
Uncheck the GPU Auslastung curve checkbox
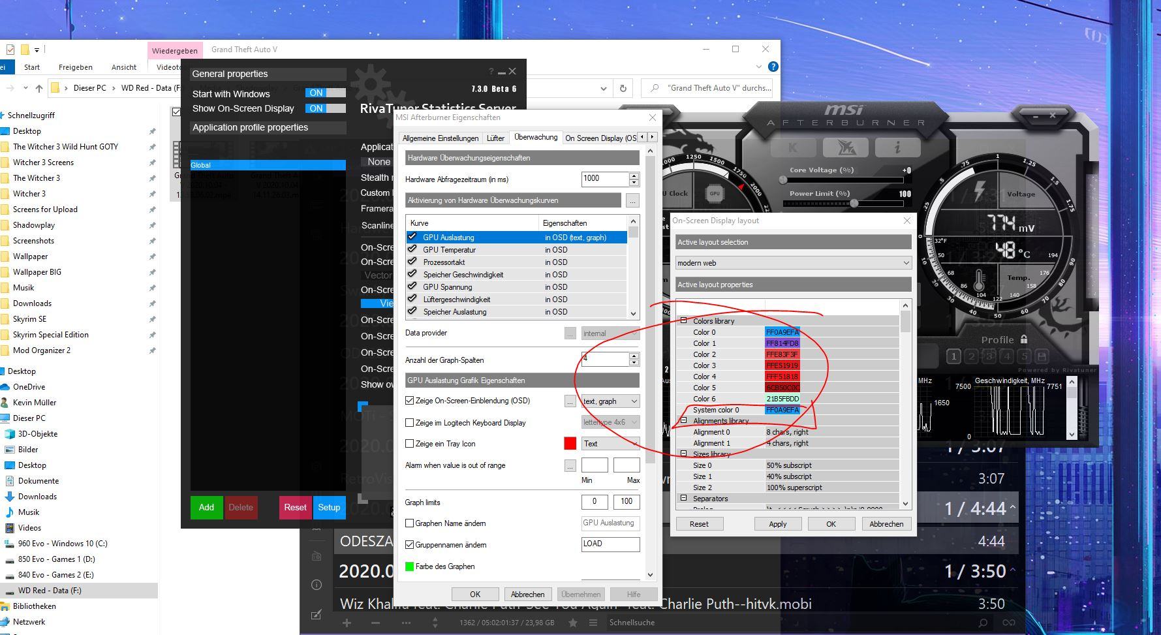coord(412,237)
